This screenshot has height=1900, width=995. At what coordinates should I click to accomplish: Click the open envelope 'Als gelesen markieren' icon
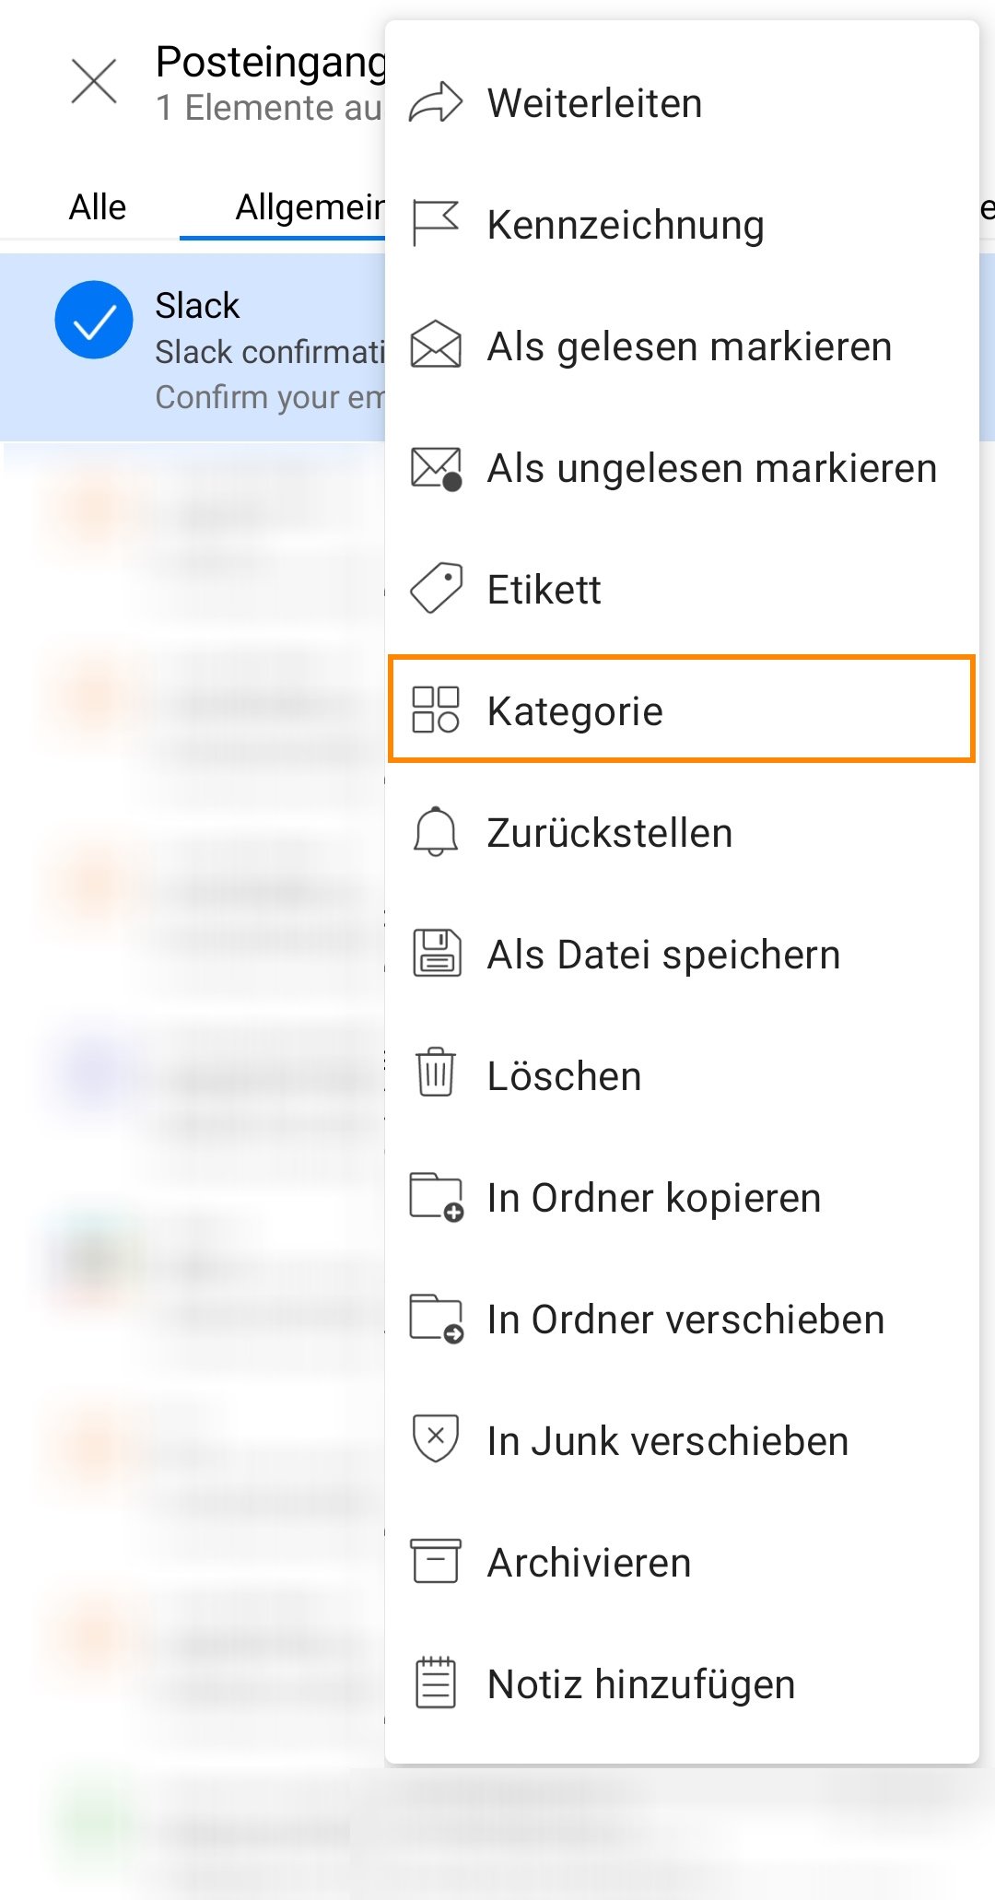[436, 345]
